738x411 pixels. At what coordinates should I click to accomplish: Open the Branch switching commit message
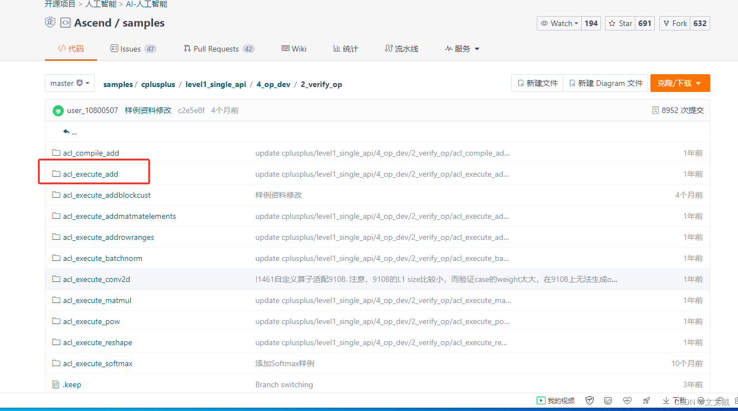[284, 384]
